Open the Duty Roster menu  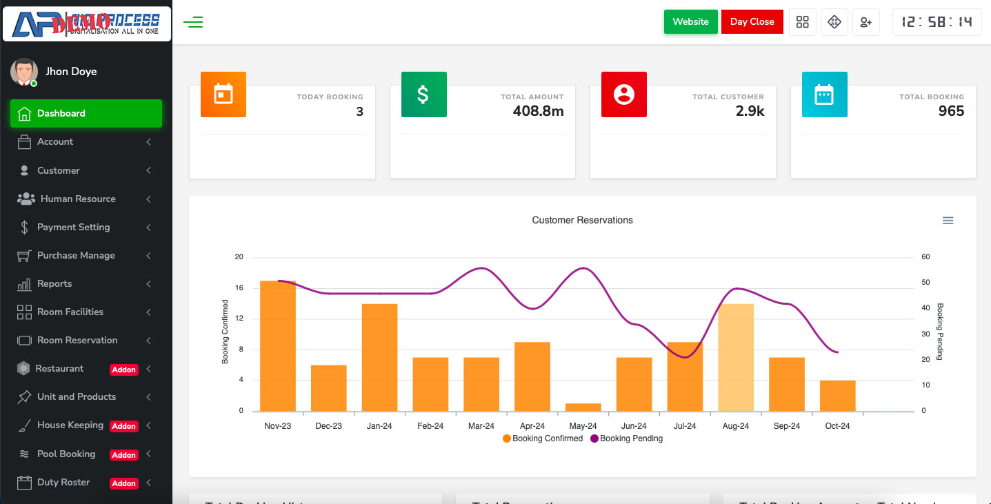pyautogui.click(x=86, y=483)
